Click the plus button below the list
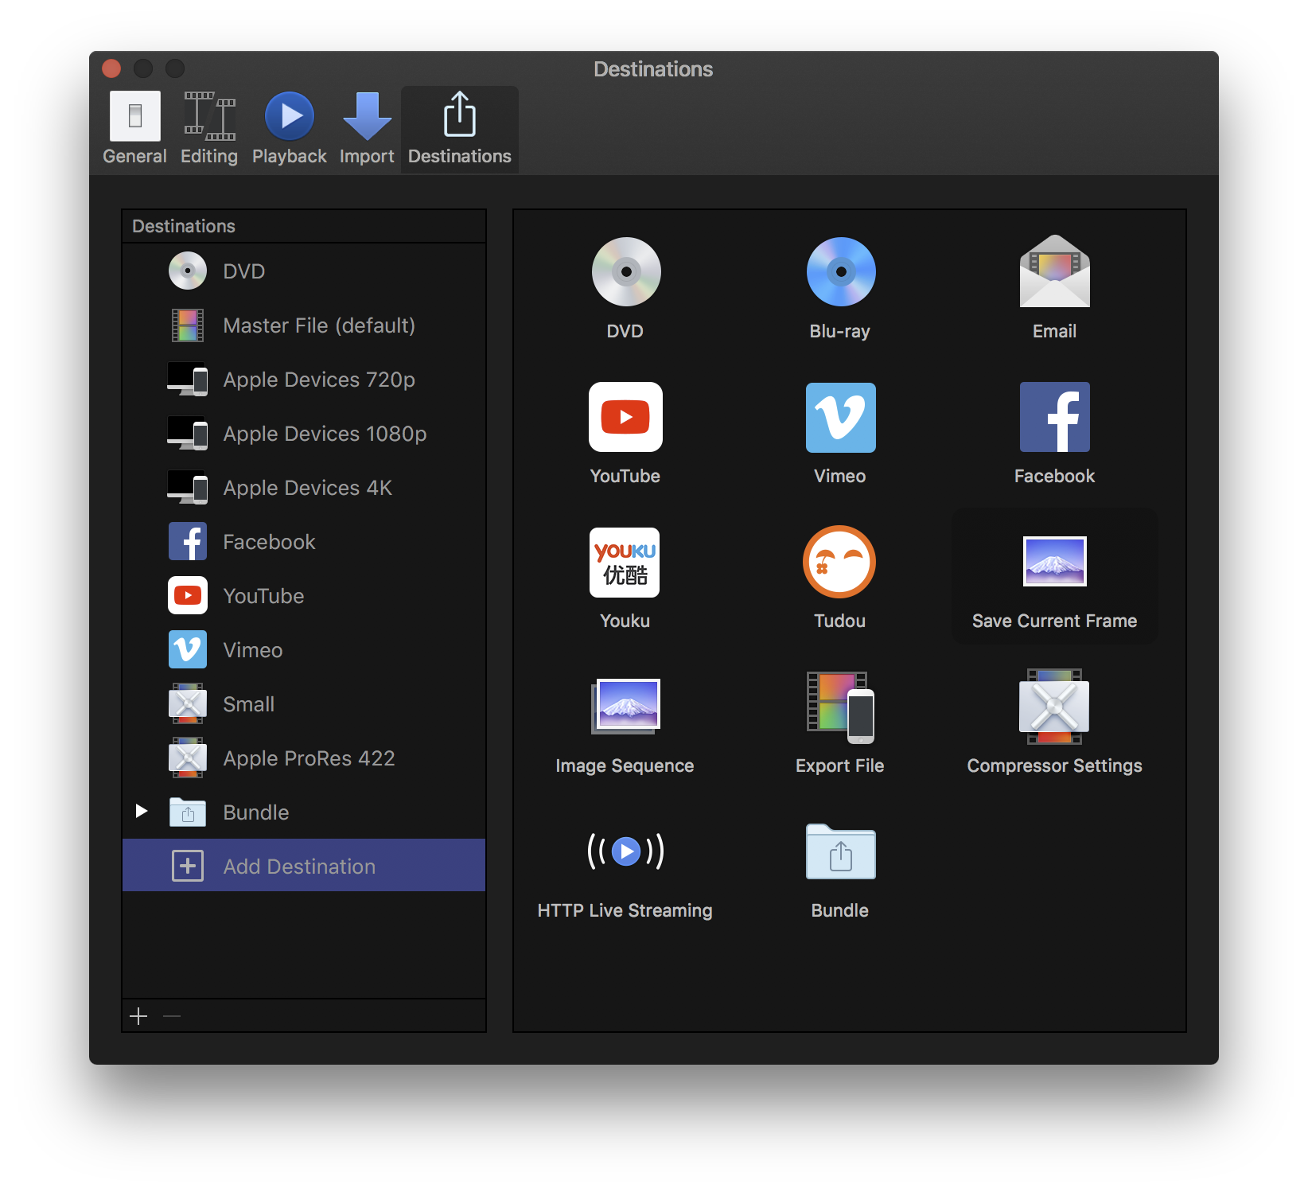1308x1192 pixels. [x=138, y=1016]
